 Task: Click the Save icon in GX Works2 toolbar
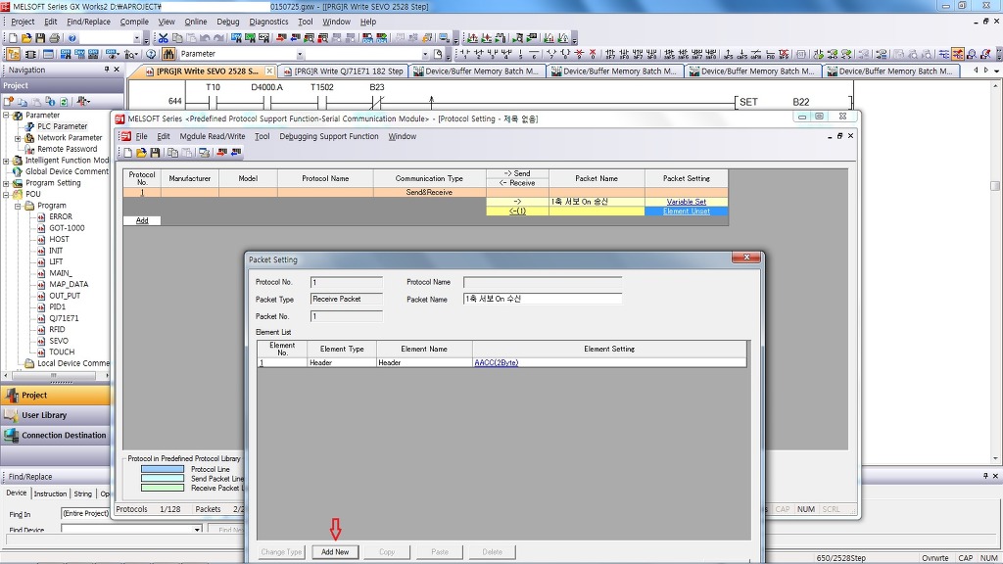[x=40, y=38]
